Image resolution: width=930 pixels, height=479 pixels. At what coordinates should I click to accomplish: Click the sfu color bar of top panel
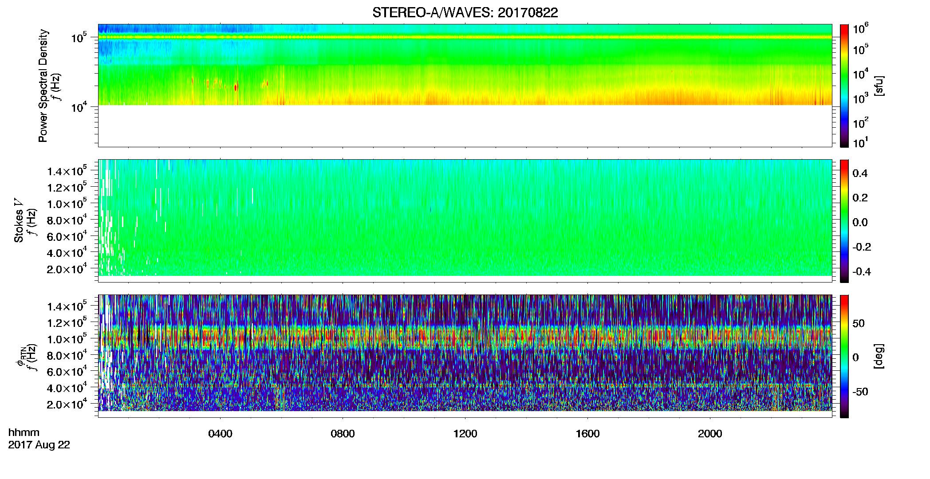tap(844, 86)
